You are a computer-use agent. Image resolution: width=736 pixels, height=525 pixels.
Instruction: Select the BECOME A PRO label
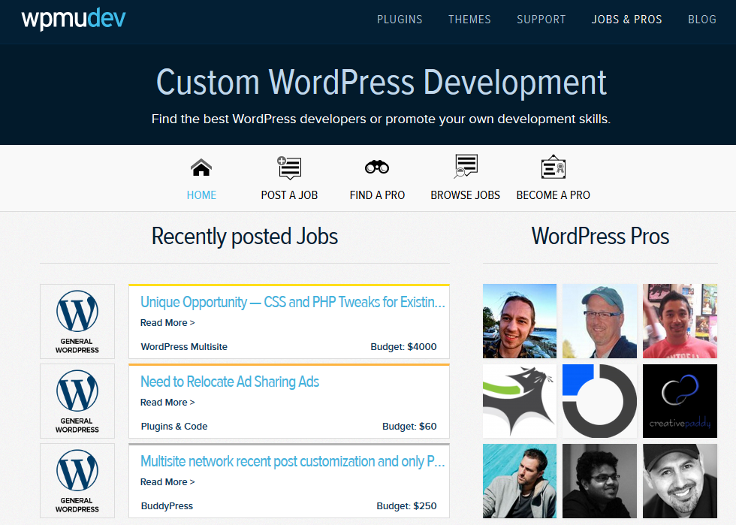[x=553, y=195]
